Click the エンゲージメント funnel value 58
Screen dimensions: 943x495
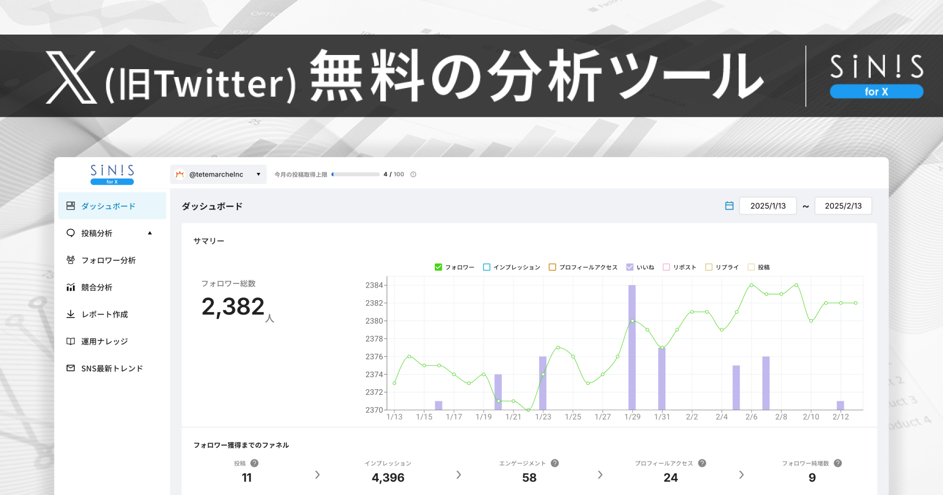point(529,478)
